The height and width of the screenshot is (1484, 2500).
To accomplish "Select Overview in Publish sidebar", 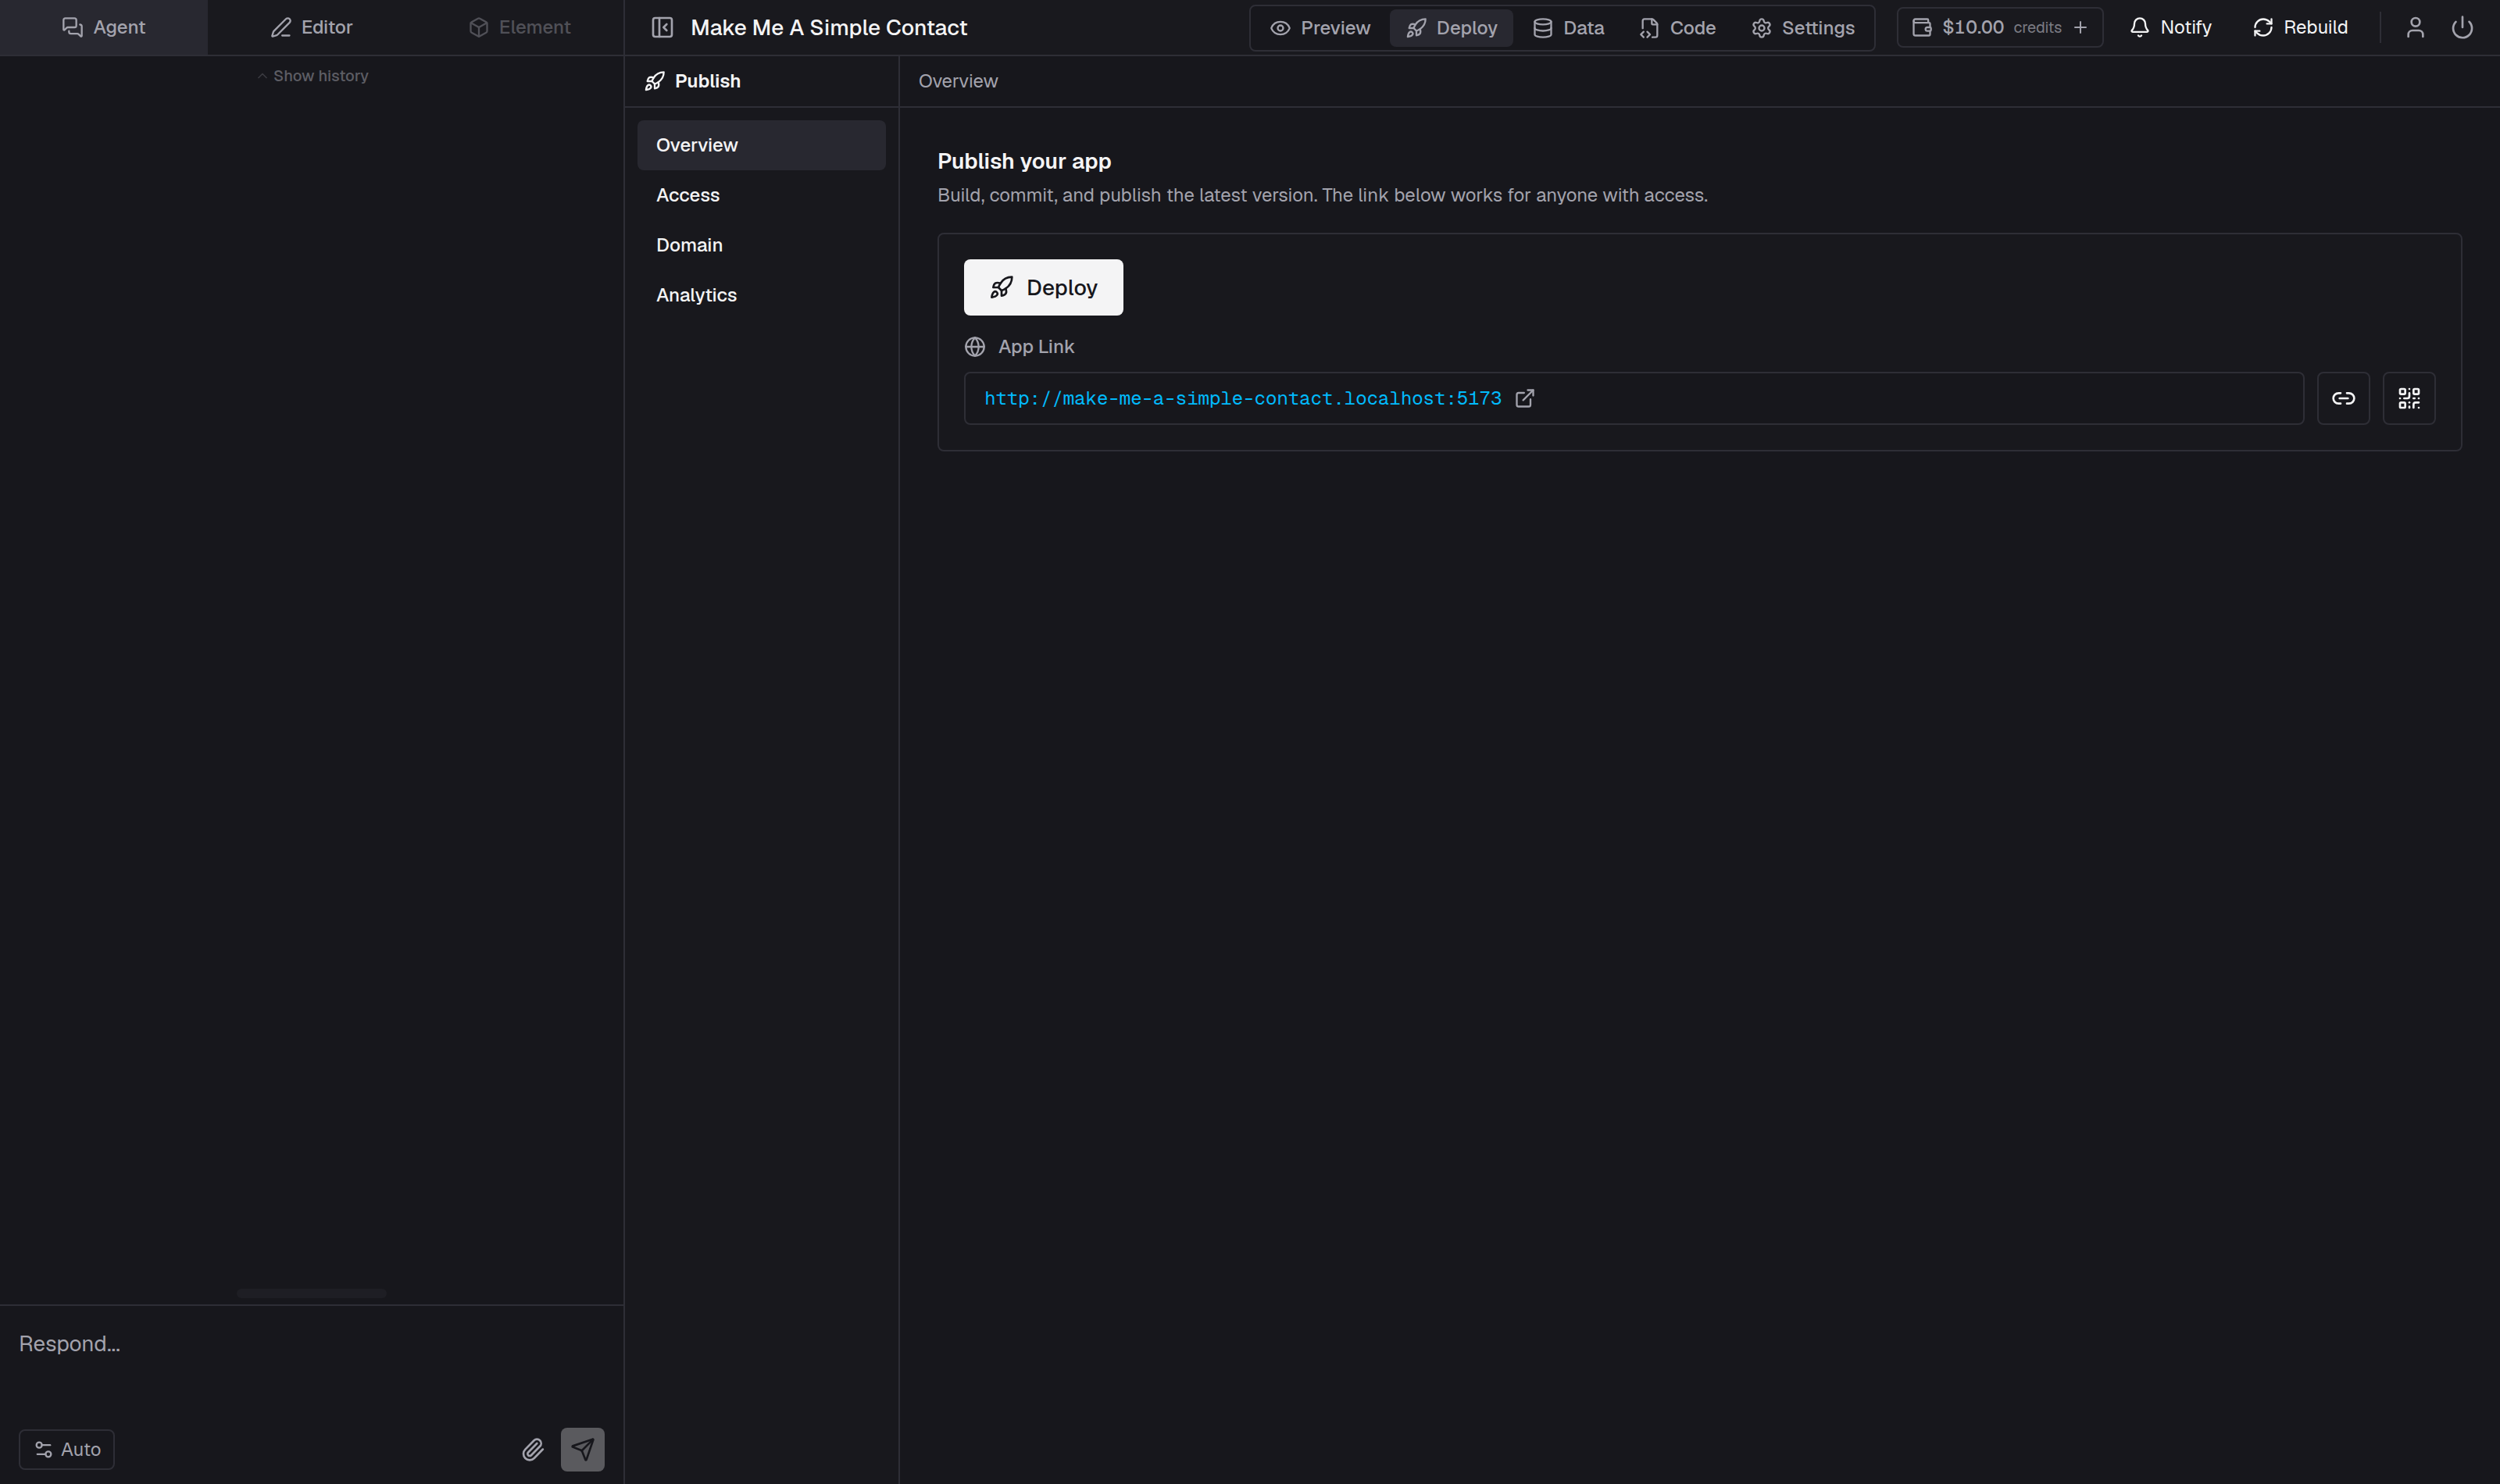I will tap(761, 145).
